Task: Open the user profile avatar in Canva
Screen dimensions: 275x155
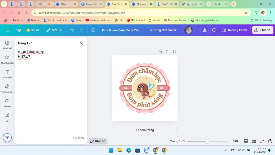Action: pos(189,30)
